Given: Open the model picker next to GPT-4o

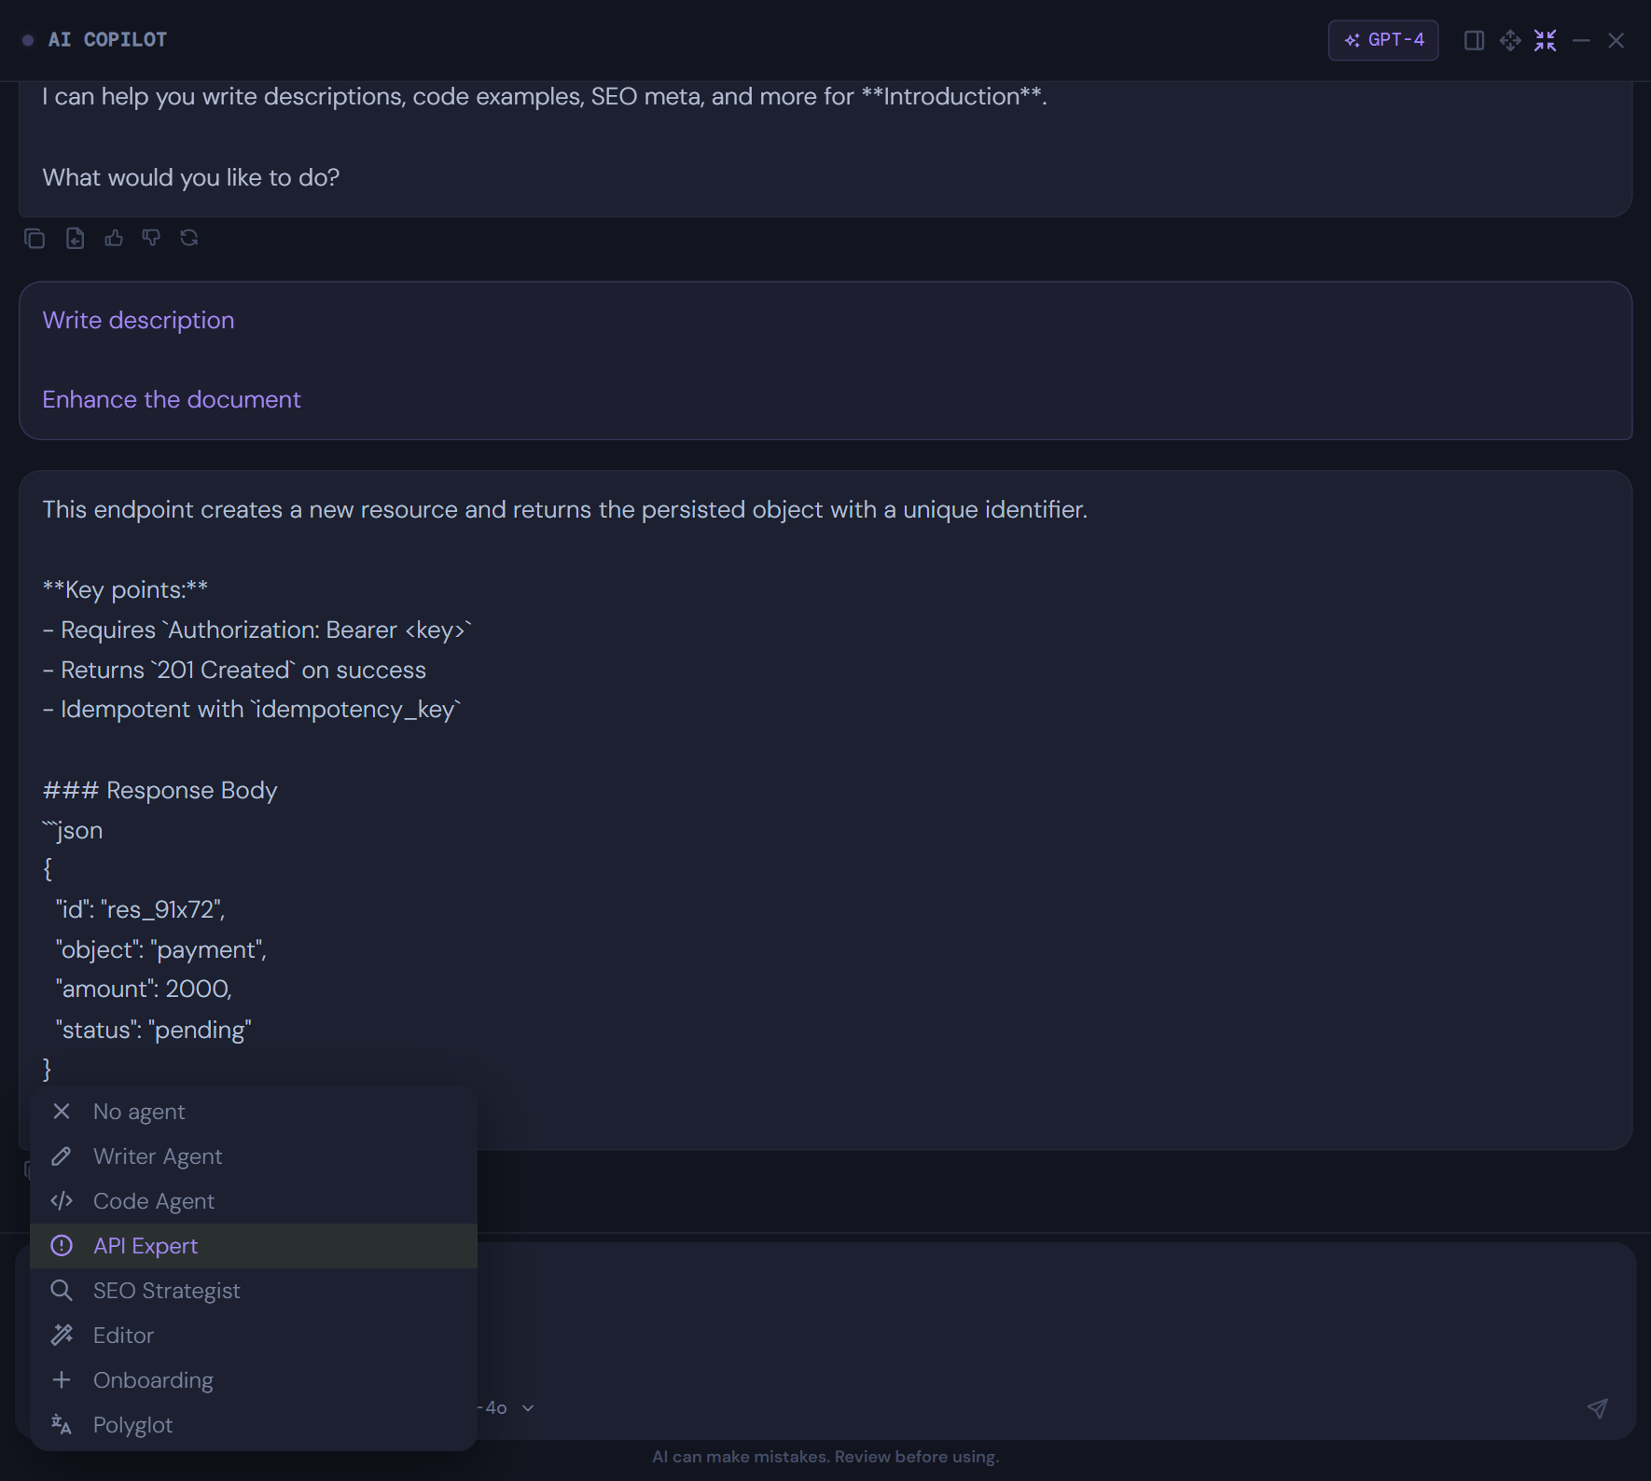Looking at the screenshot, I should click(527, 1407).
